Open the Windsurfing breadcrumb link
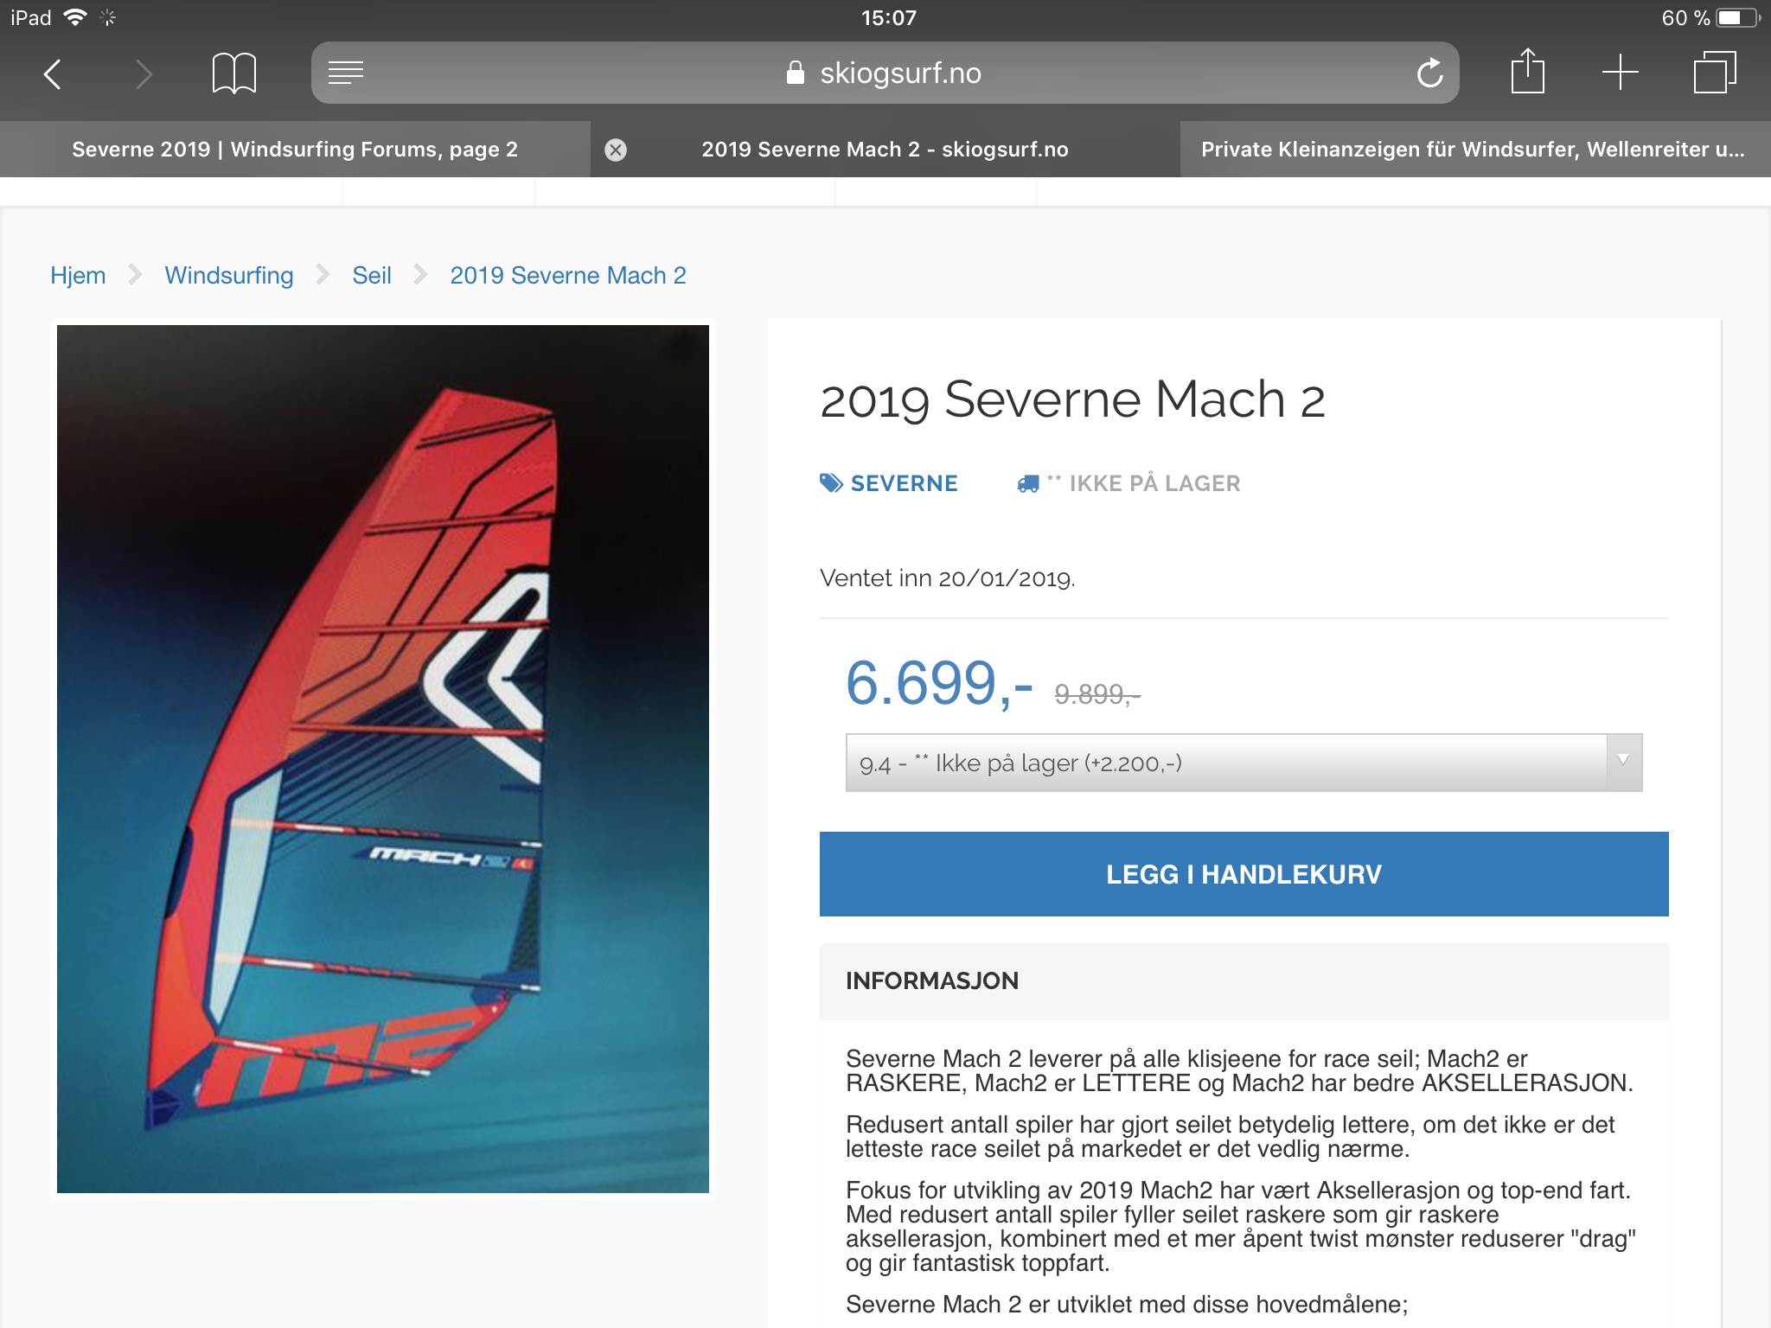Screen dimensions: 1771x1328 pyautogui.click(x=229, y=275)
